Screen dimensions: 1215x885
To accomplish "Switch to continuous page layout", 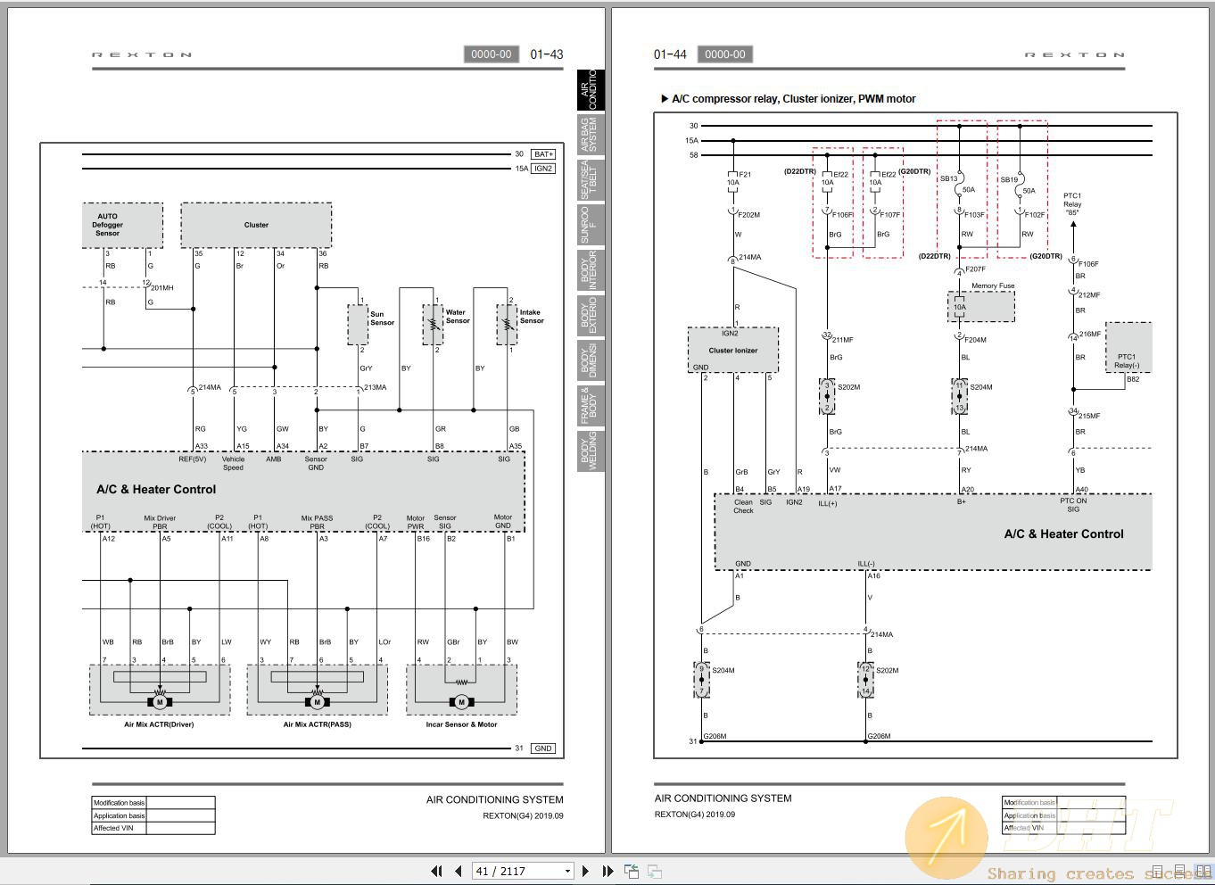I will [x=1179, y=871].
